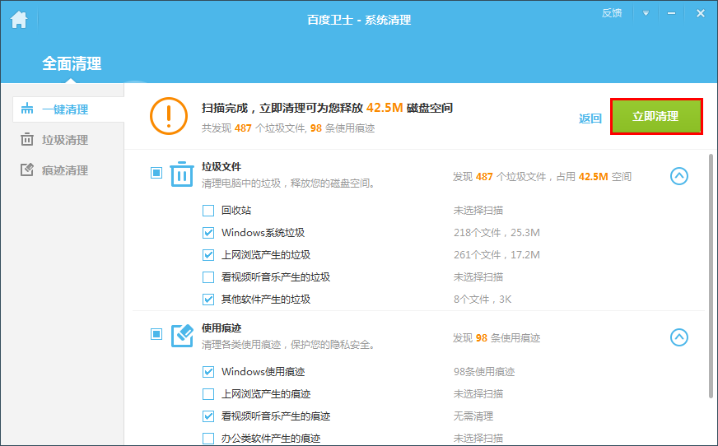The width and height of the screenshot is (718, 446).
Task: Open the 反馈 feedback link
Action: (611, 13)
